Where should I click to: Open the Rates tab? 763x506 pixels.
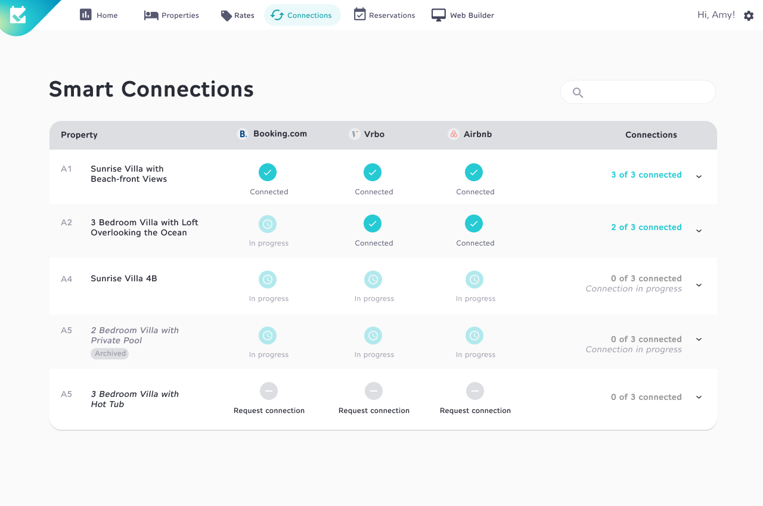point(237,15)
